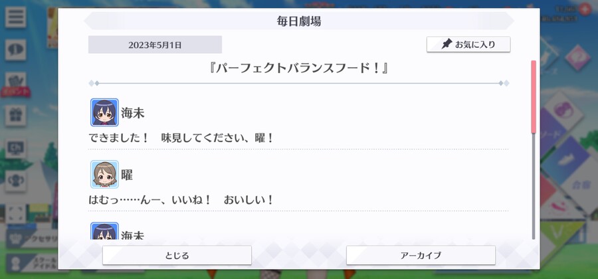Close dialog with とじる button
This screenshot has height=279, width=598.
[177, 255]
